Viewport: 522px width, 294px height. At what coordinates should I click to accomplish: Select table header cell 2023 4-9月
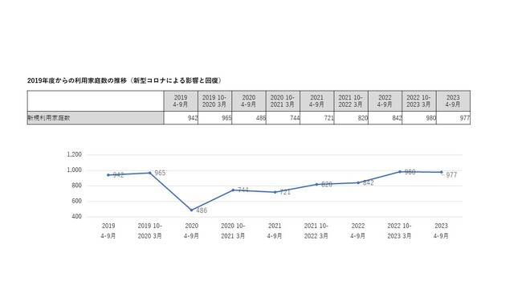[x=454, y=101]
